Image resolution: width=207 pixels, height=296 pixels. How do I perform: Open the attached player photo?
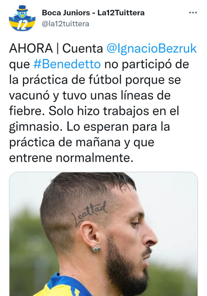click(104, 234)
